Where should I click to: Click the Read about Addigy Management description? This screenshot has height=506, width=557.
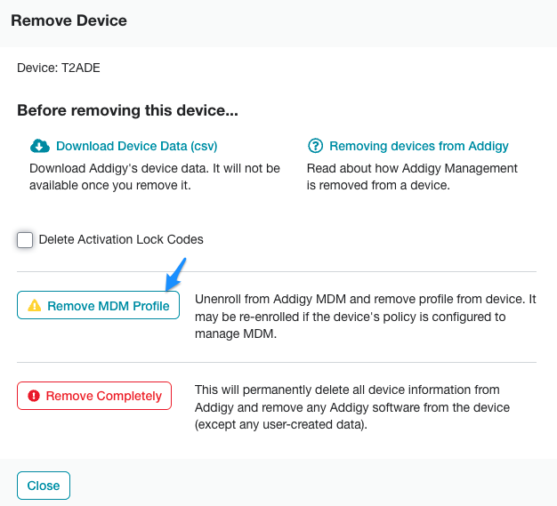pyautogui.click(x=412, y=176)
